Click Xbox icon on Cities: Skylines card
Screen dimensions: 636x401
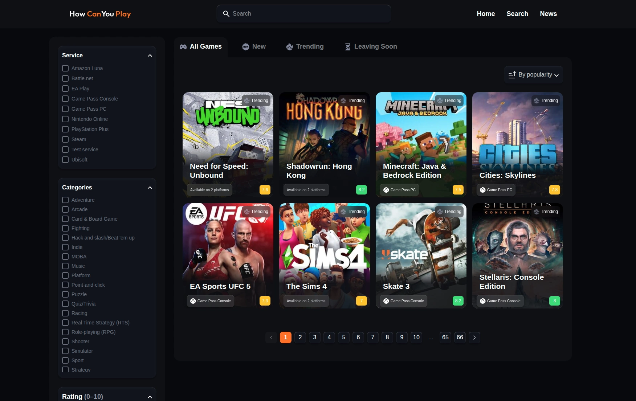pyautogui.click(x=483, y=190)
